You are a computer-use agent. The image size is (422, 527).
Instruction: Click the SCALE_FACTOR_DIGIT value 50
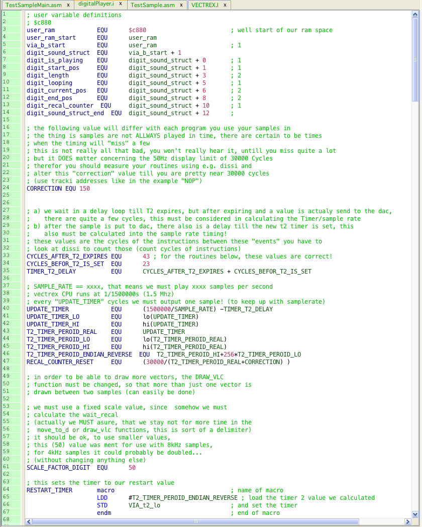[132, 468]
